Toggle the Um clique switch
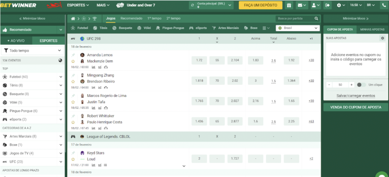389x177 pixels. click(361, 85)
